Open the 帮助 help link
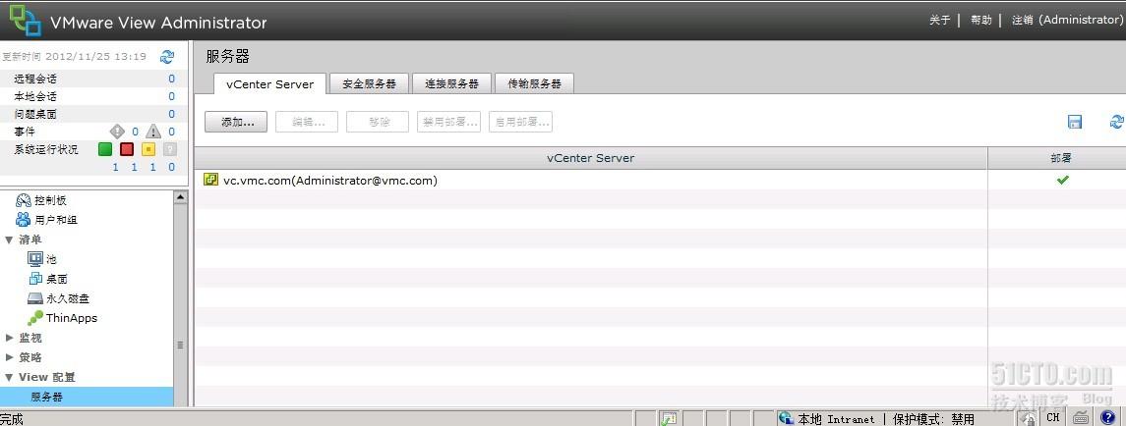 980,20
